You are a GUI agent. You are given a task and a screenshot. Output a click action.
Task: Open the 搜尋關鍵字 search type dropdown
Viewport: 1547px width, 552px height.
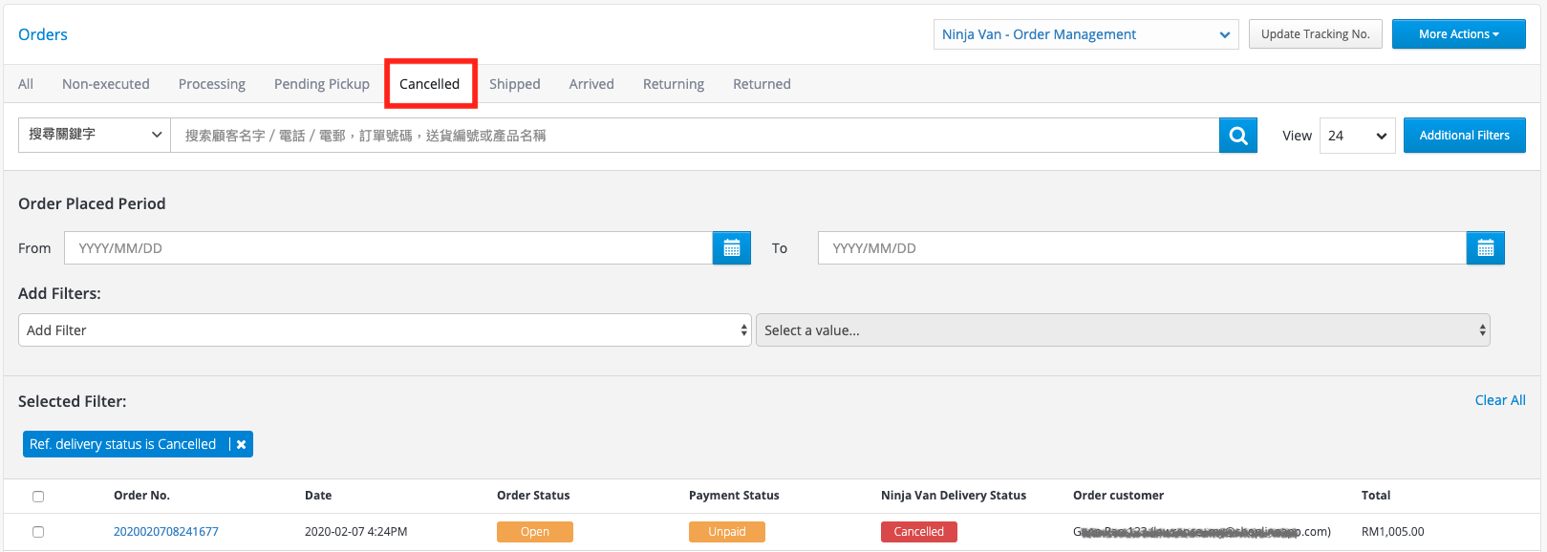tap(95, 135)
